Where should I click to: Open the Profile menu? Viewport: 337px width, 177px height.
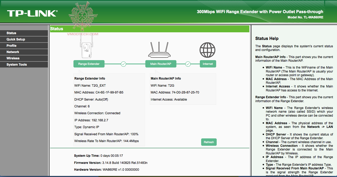(x=24, y=46)
